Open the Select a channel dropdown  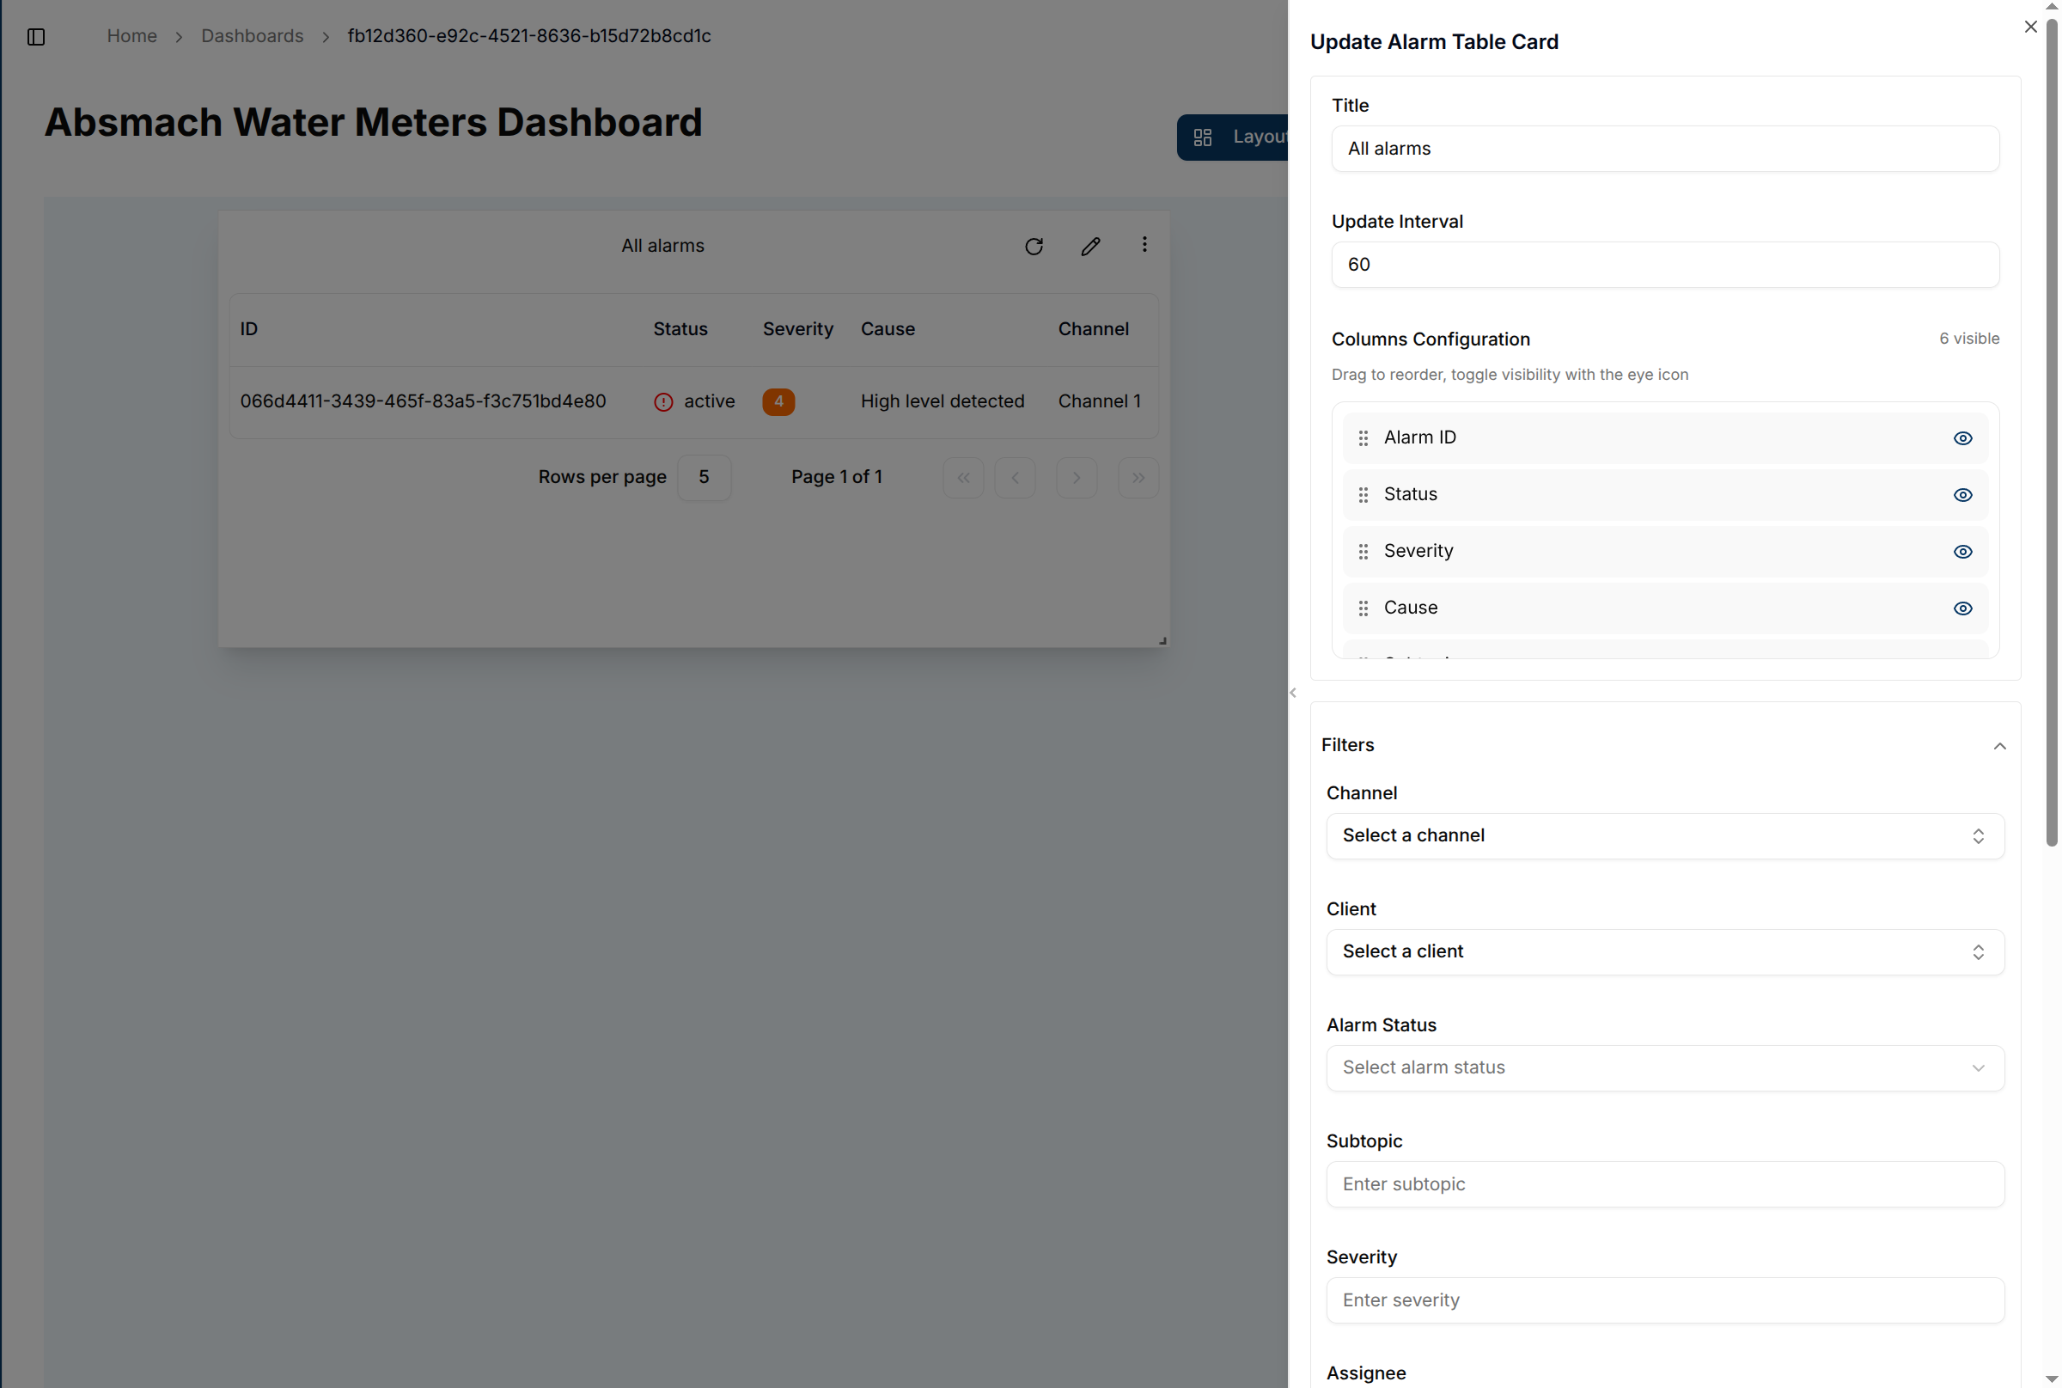[x=1663, y=835]
